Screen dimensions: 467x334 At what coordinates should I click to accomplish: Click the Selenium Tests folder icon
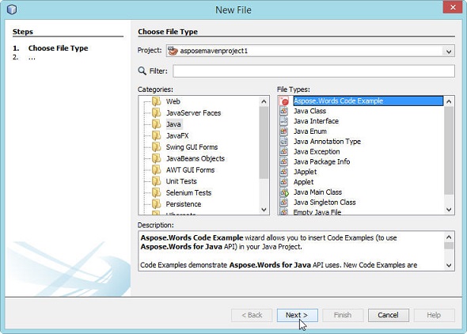(x=157, y=193)
